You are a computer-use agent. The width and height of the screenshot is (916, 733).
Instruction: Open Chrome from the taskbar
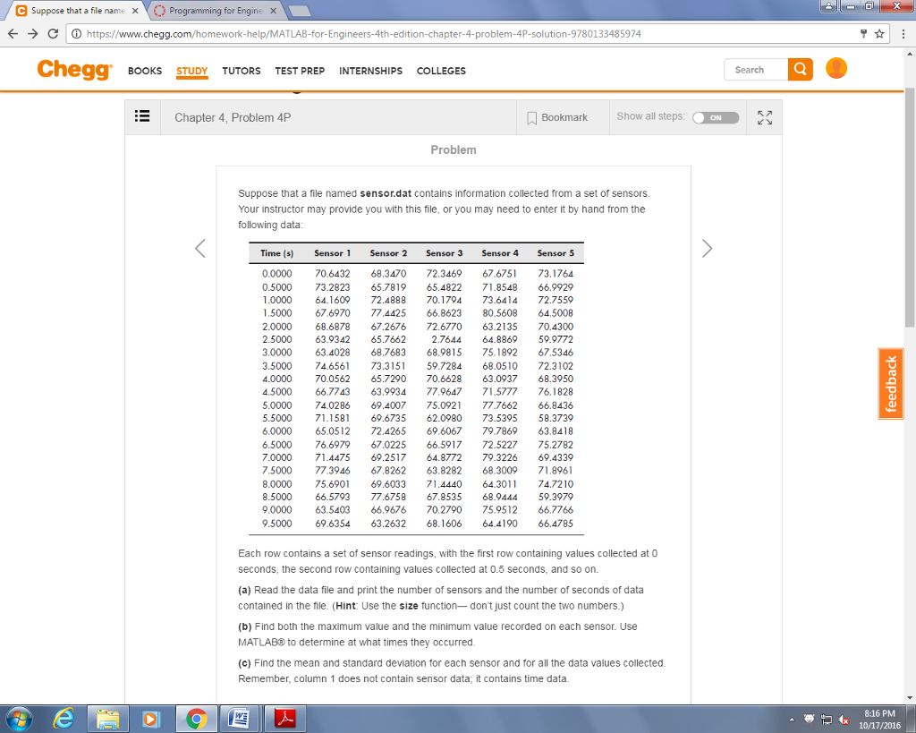tap(196, 718)
